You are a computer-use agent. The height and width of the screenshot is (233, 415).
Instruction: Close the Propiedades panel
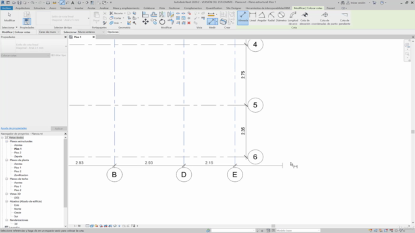[x=65, y=37]
